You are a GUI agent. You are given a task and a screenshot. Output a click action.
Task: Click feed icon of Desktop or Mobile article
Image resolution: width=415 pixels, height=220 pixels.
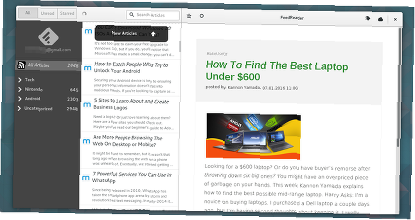[x=86, y=141]
